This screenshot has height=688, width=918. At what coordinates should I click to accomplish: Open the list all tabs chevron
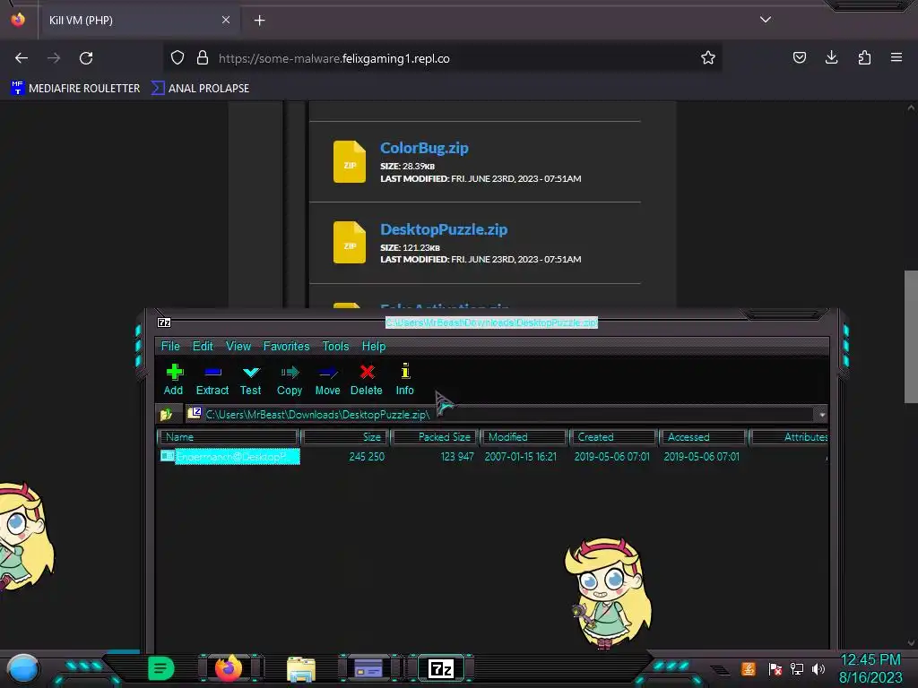[x=766, y=20]
